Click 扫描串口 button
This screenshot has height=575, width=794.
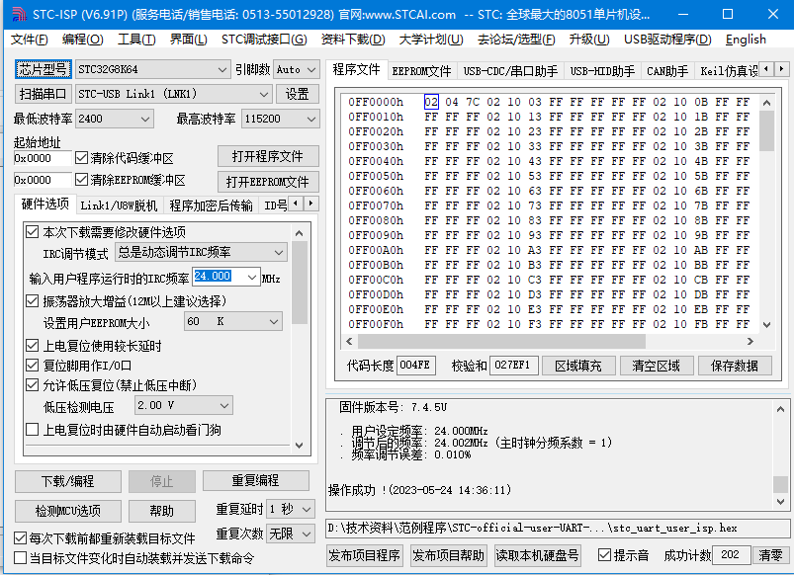point(44,94)
